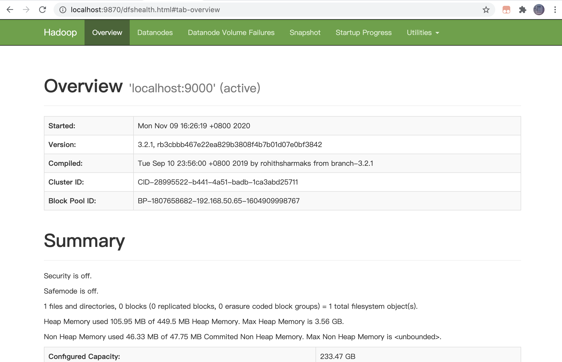Click the browser forward arrow

[x=26, y=10]
